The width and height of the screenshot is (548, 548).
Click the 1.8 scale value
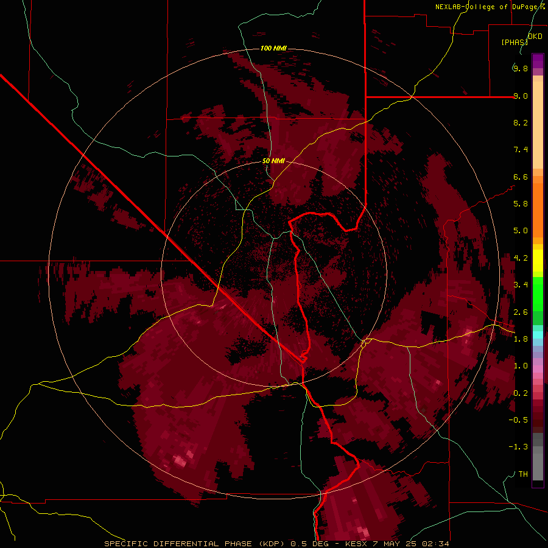pyautogui.click(x=521, y=339)
